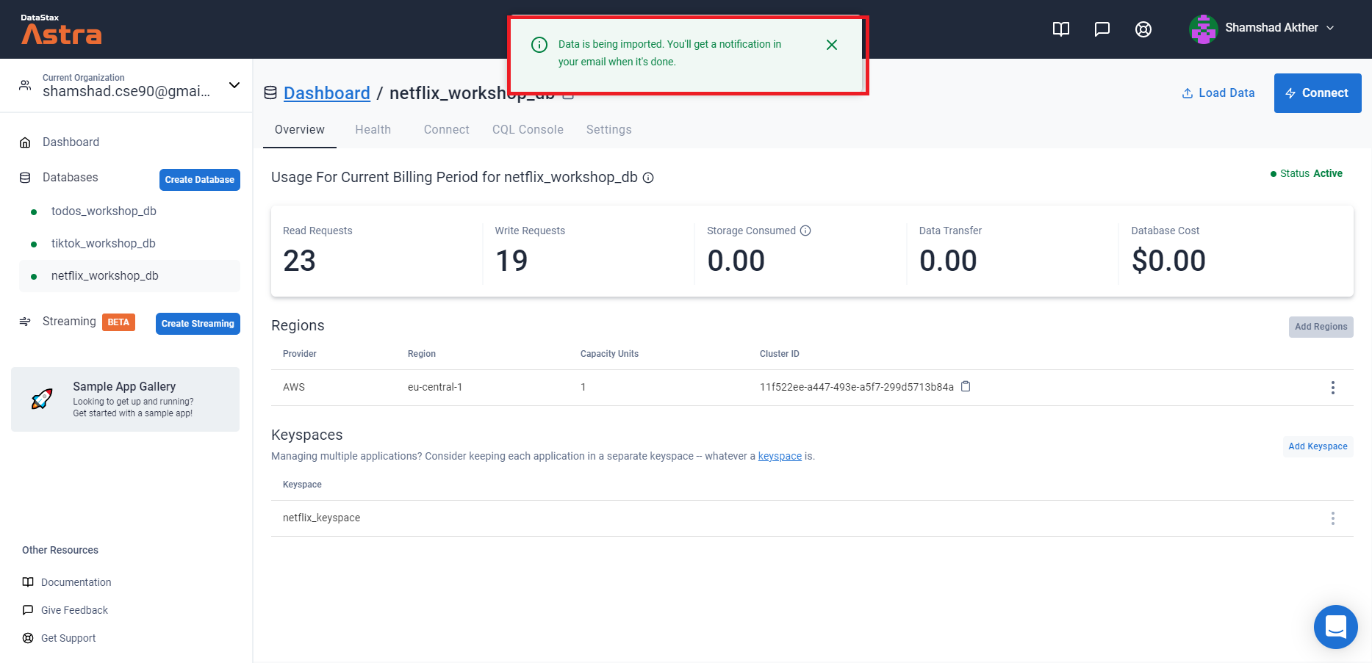The height and width of the screenshot is (663, 1372).
Task: Copy the Cluster ID using clipboard icon
Action: pos(966,386)
